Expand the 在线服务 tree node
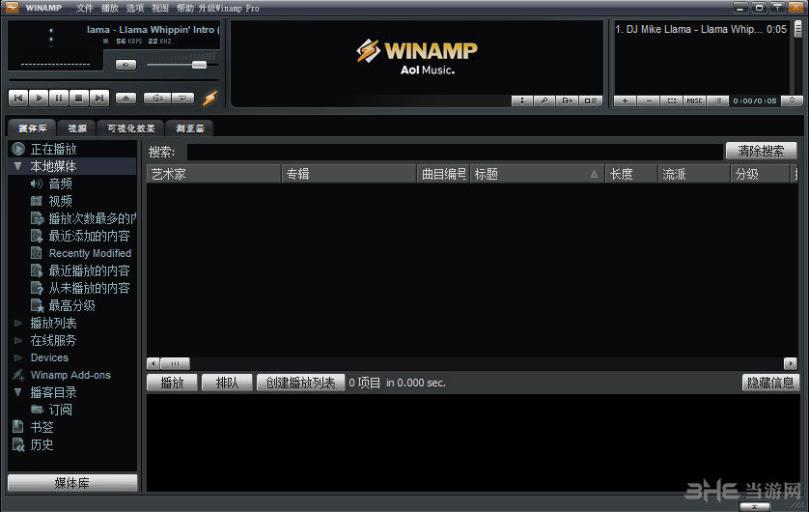 [x=18, y=341]
